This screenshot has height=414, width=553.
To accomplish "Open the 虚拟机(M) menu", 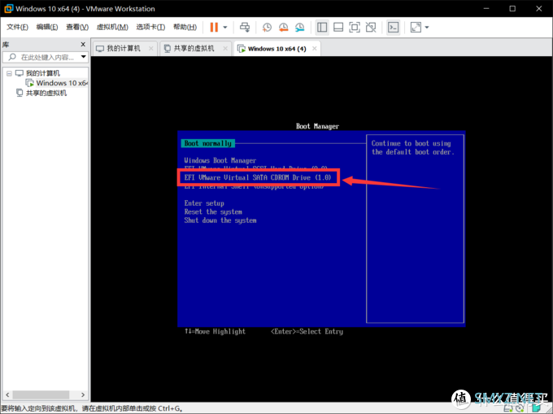I will click(x=112, y=27).
